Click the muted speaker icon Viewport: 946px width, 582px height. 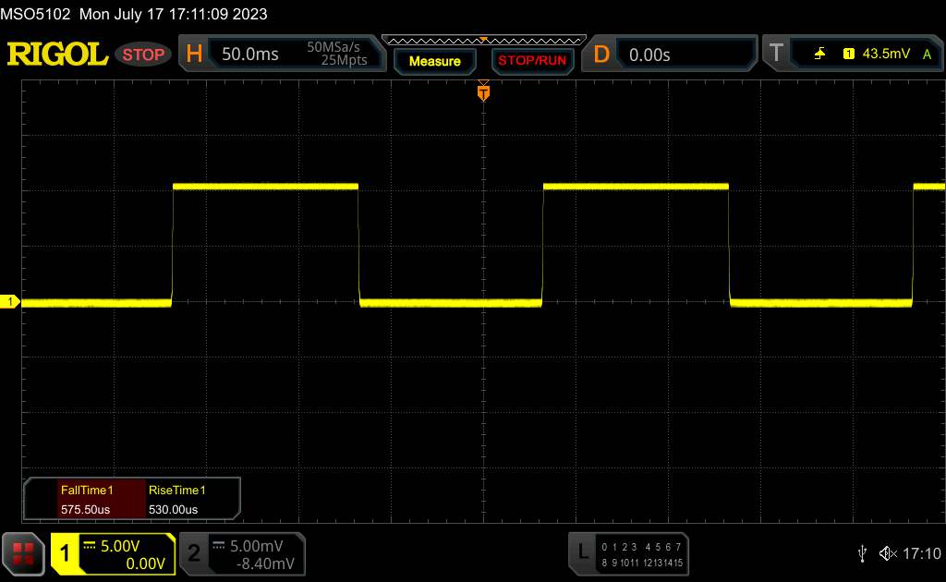tap(888, 553)
